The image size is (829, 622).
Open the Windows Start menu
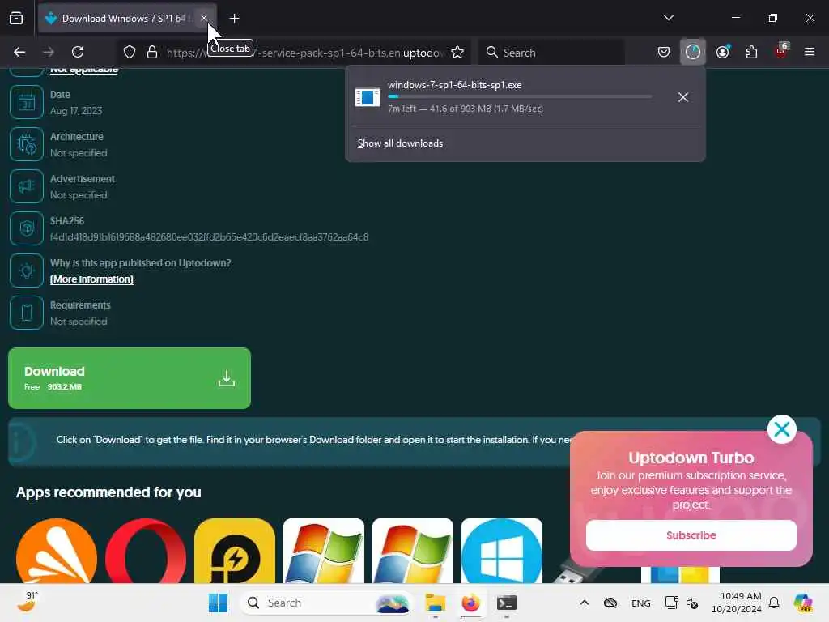(218, 603)
